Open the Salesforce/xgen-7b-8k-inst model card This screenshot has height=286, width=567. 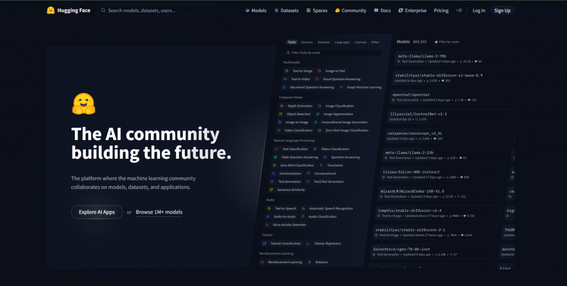click(432, 252)
